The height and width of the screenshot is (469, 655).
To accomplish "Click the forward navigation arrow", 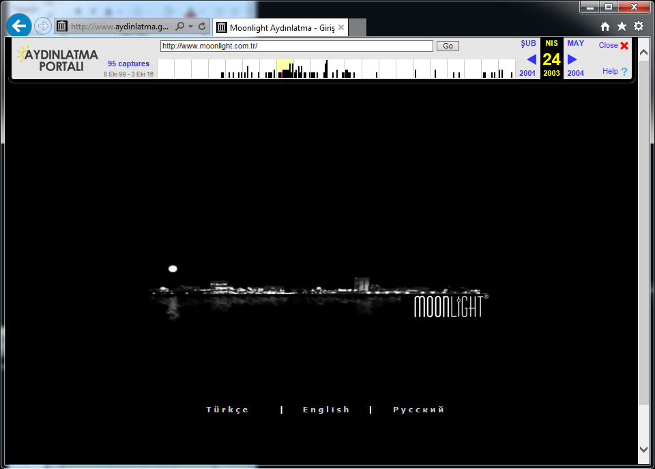I will click(x=42, y=27).
